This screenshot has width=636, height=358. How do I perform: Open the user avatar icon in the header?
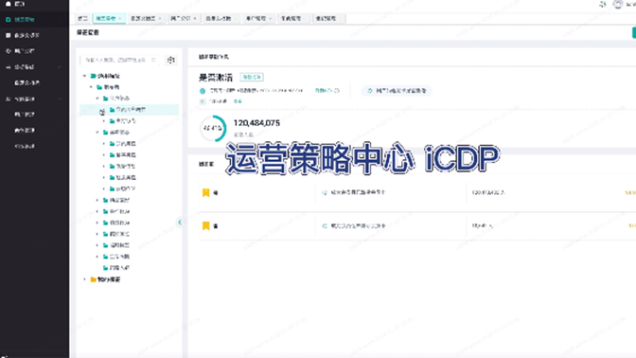[617, 4]
